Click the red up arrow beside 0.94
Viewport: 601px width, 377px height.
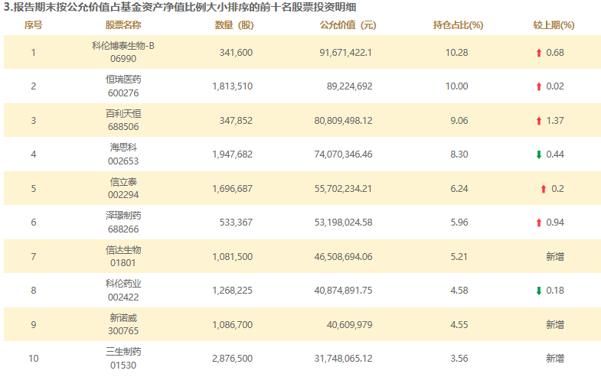point(539,223)
